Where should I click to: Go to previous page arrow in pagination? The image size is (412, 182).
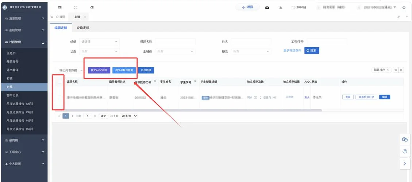(x=59, y=116)
